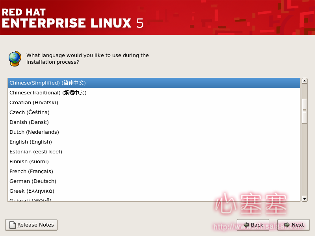The width and height of the screenshot is (315, 236).
Task: Select Chinese(Simplified) language
Action: 154,83
